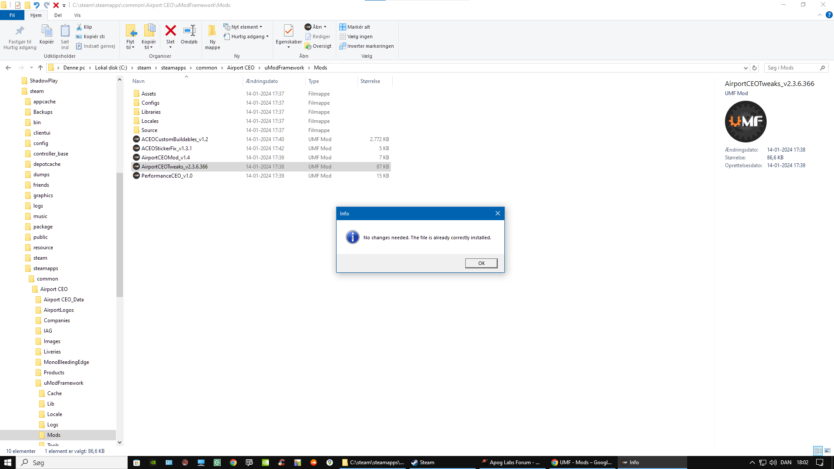Select MonoBleedingEdge in the folder tree
The height and width of the screenshot is (469, 834).
(66, 362)
